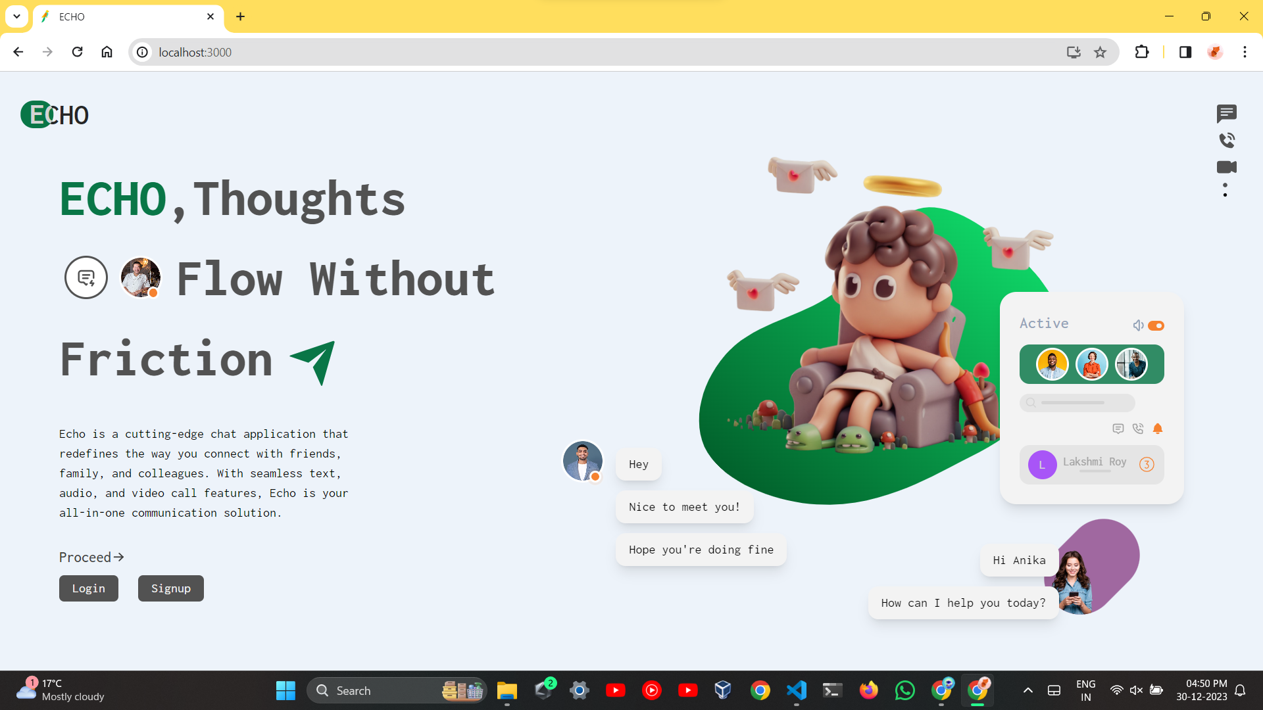Click the video camera icon

pos(1226,167)
